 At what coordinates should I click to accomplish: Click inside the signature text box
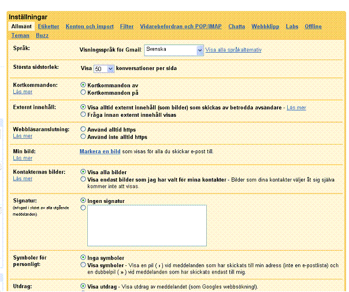[x=147, y=226]
